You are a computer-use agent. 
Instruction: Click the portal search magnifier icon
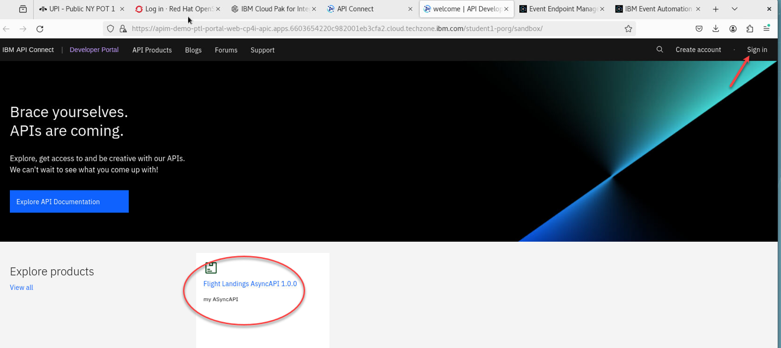click(x=660, y=49)
